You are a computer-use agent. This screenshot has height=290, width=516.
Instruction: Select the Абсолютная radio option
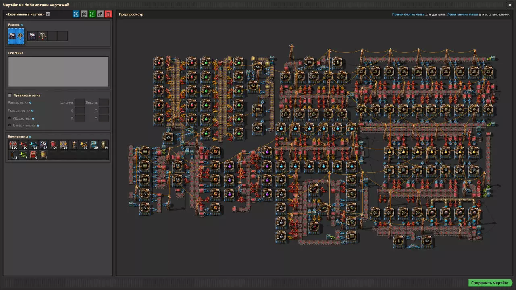pos(10,118)
